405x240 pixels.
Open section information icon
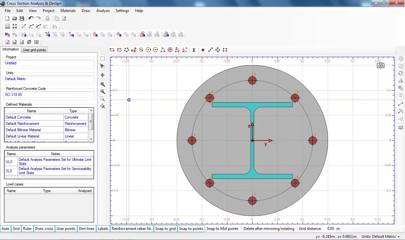7,42
